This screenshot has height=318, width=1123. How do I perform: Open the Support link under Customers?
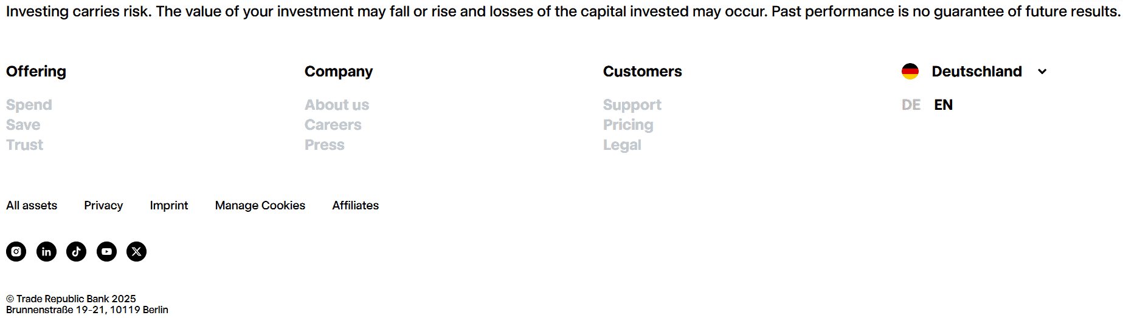632,105
